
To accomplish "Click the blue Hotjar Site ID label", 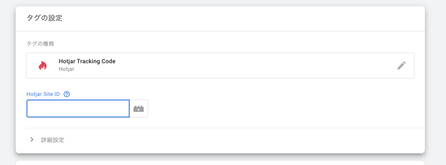I will pos(43,94).
